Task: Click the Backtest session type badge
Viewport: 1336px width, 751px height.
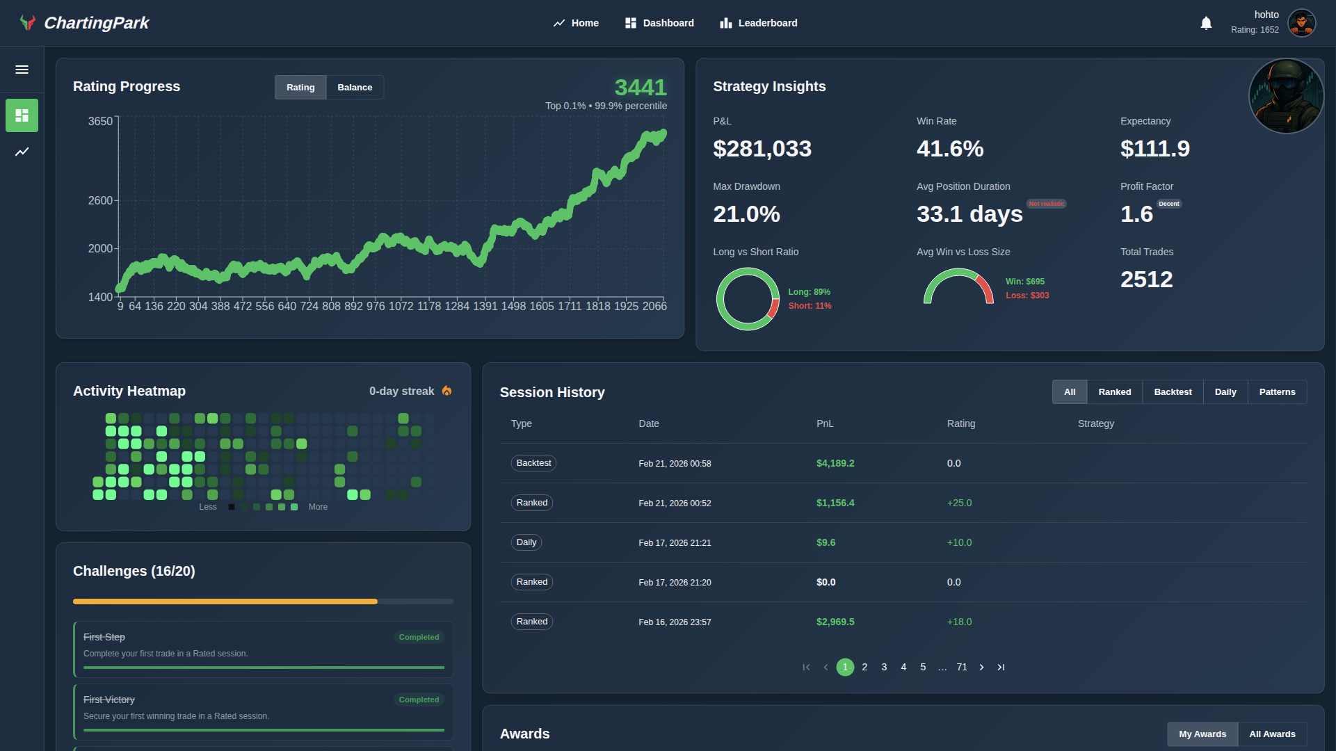Action: point(533,463)
